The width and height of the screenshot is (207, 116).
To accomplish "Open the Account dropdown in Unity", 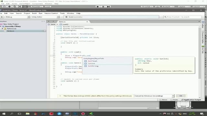I will pos(168,6).
